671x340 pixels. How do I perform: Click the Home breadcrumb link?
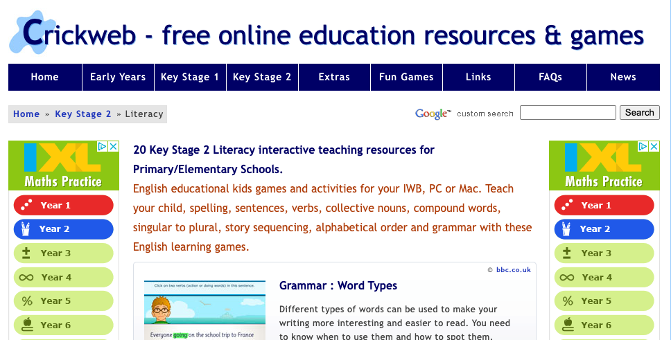tap(26, 114)
